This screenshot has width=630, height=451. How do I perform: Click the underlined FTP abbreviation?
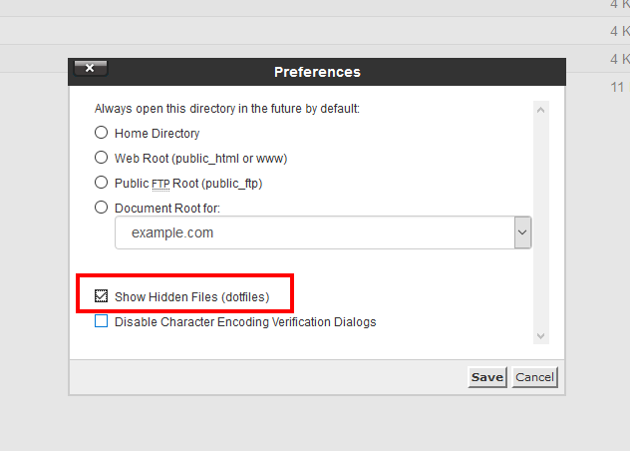click(x=161, y=184)
